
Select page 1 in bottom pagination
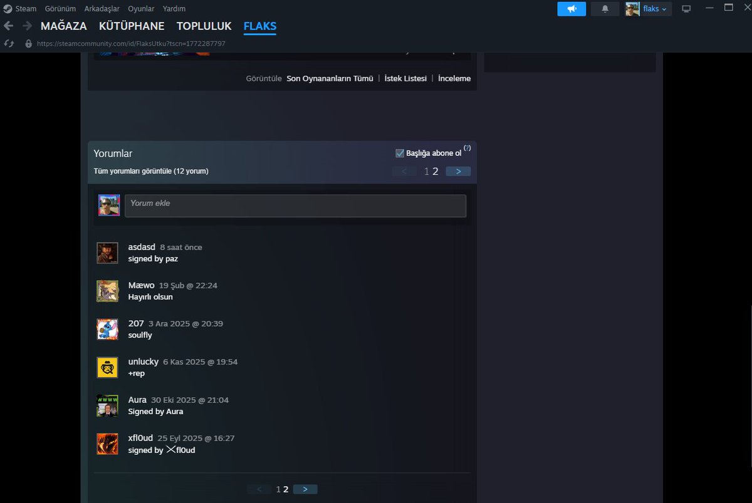(x=279, y=489)
